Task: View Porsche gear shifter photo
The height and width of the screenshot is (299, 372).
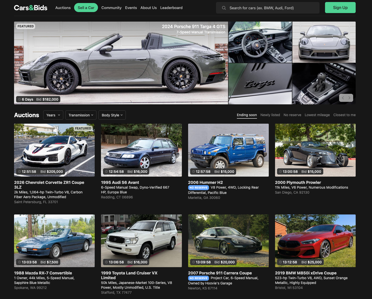Action: 324,84
